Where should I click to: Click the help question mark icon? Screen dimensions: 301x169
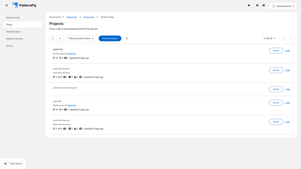coord(264,6)
